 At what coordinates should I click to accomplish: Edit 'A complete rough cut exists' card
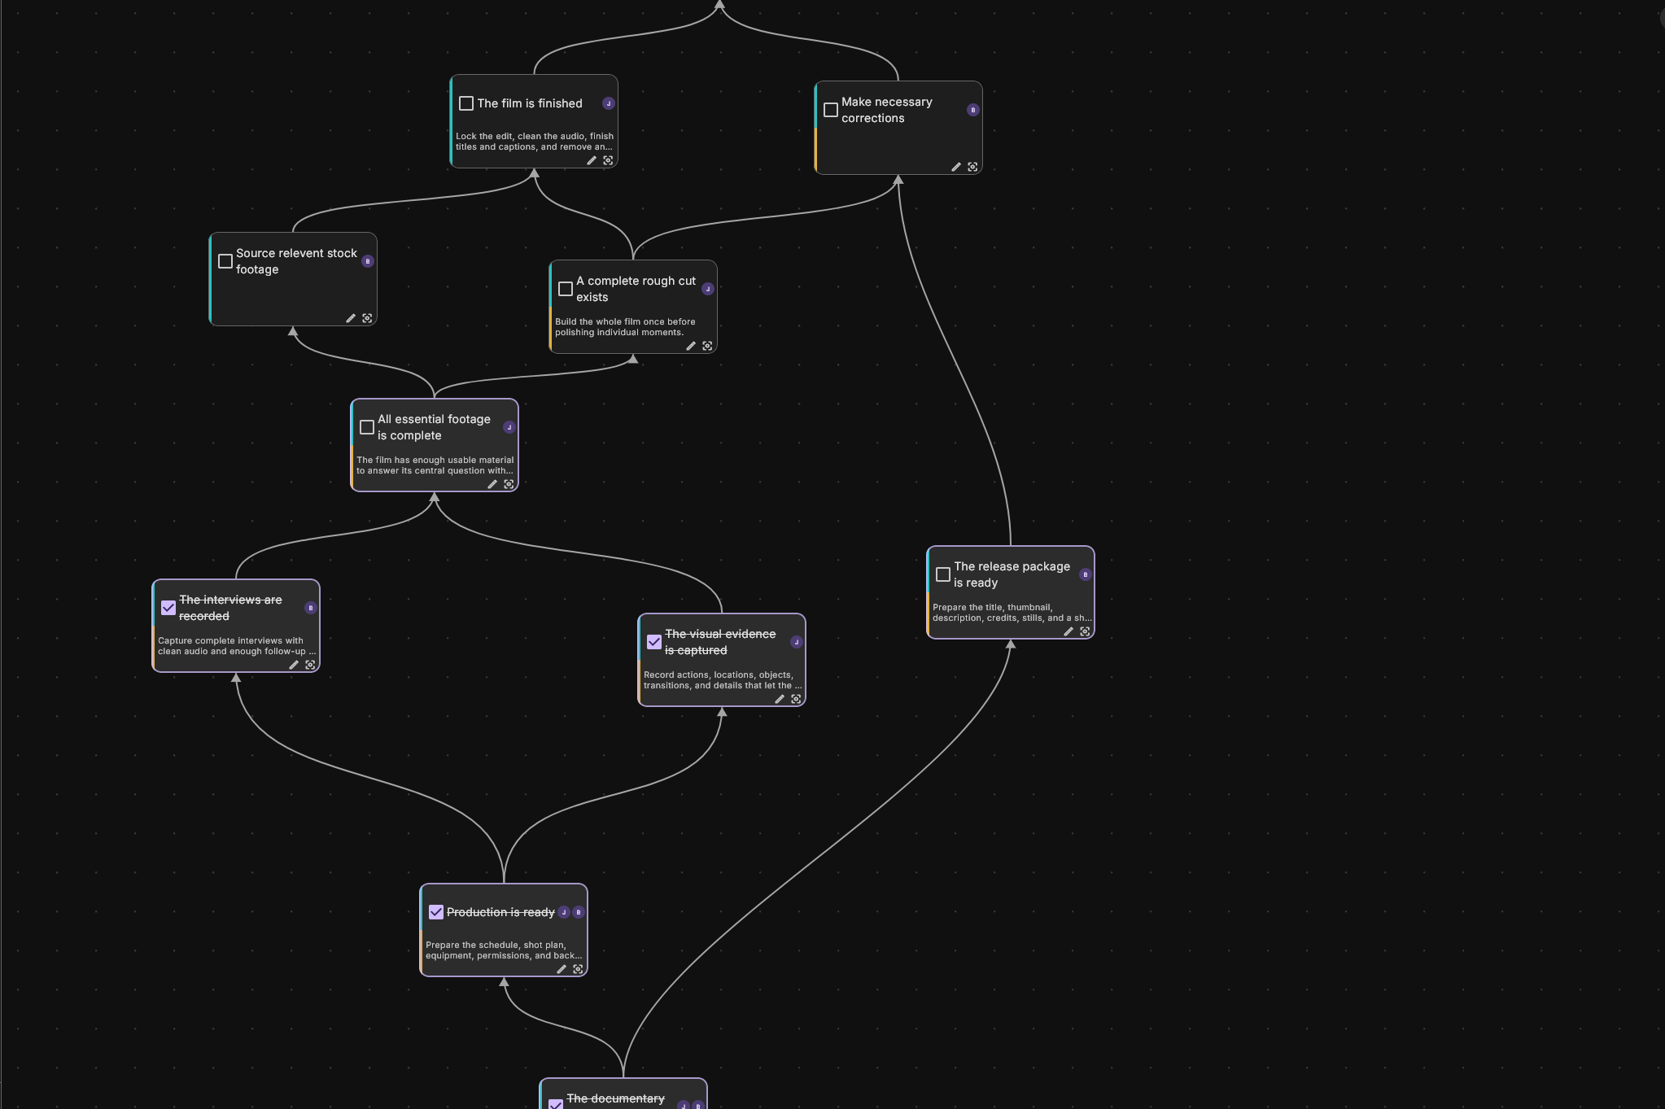(691, 346)
